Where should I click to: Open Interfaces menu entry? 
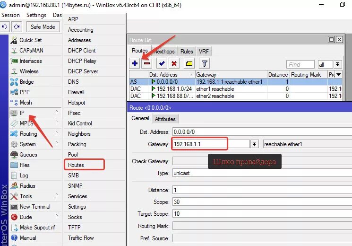35,61
